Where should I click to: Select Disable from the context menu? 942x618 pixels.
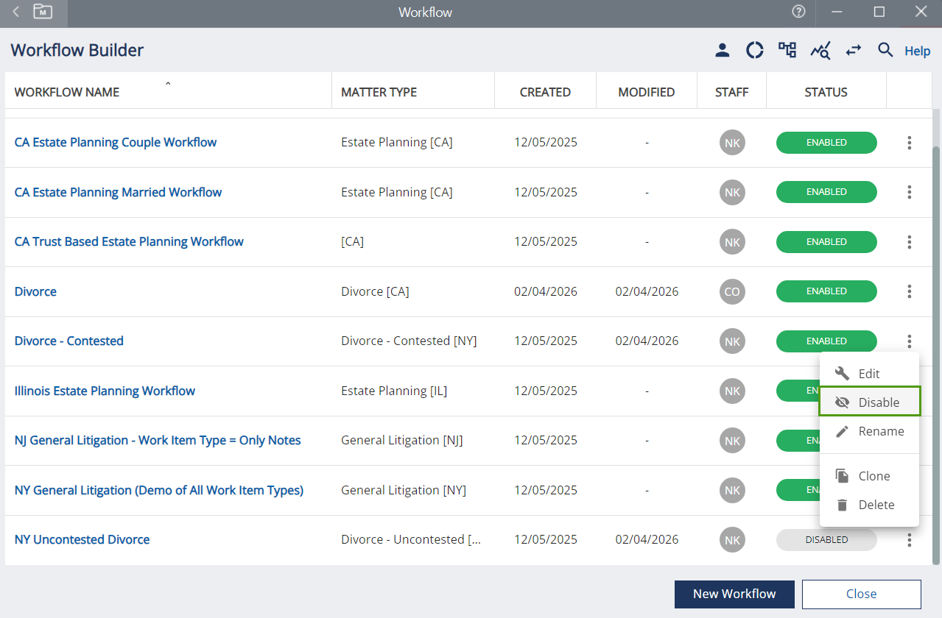(870, 402)
